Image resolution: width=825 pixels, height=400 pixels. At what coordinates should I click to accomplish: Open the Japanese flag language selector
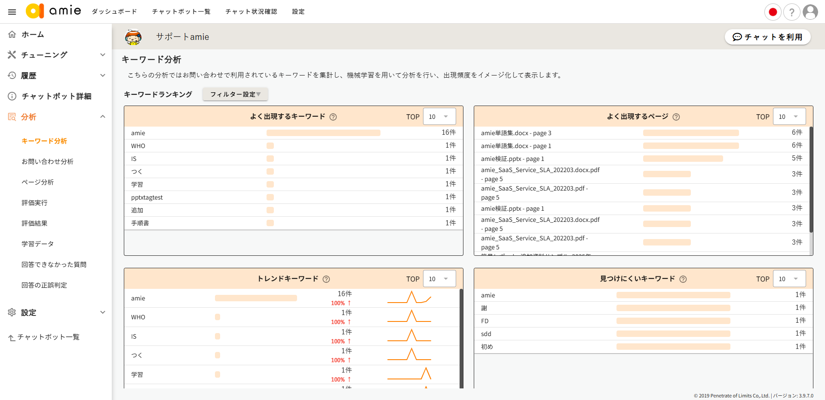[773, 12]
